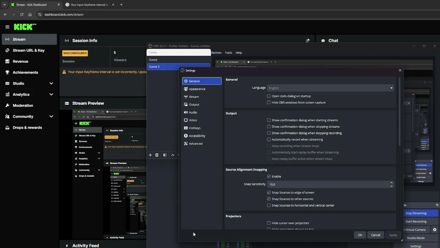Open the browser home page
The height and width of the screenshot is (248, 440).
pos(30,14)
